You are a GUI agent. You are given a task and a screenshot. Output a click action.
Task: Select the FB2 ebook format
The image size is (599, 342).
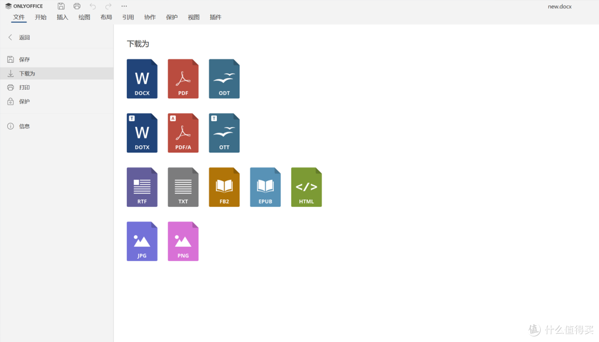pos(224,187)
